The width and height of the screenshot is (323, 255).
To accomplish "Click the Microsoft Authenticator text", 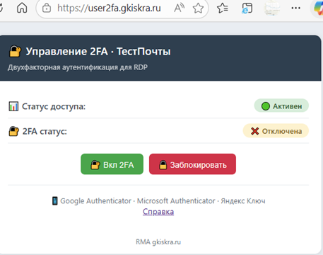I will tap(176, 201).
